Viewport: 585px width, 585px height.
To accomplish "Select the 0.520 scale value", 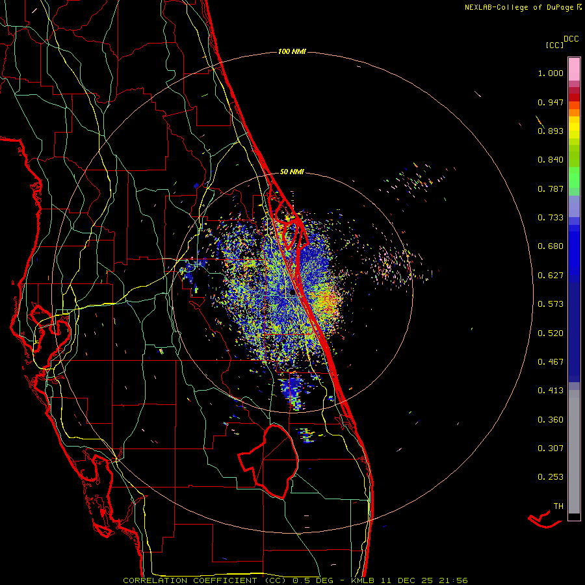I will click(551, 333).
